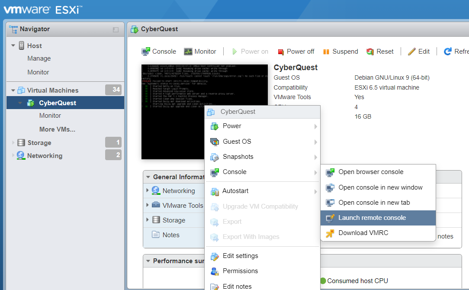Click the Download VMRC icon
Viewport: 469px width, 290px height.
tap(330, 233)
